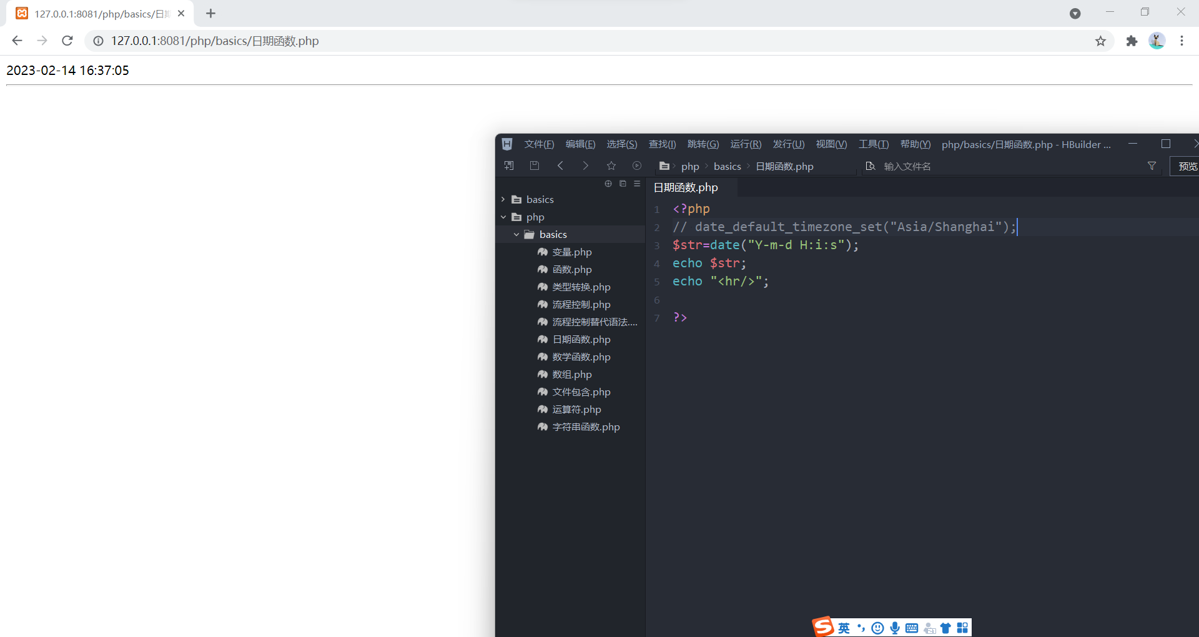Click the 预览 preview button
The width and height of the screenshot is (1199, 637).
point(1188,166)
